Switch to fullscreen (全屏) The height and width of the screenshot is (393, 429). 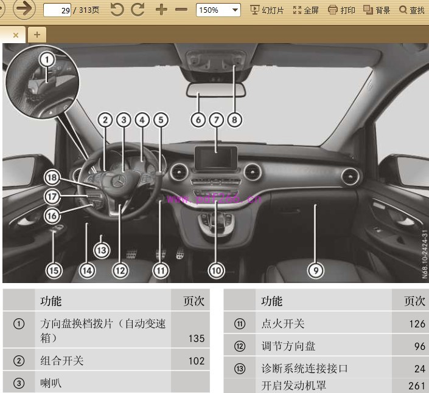coord(306,10)
